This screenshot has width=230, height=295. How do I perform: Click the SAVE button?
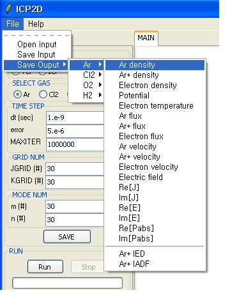tap(67, 236)
